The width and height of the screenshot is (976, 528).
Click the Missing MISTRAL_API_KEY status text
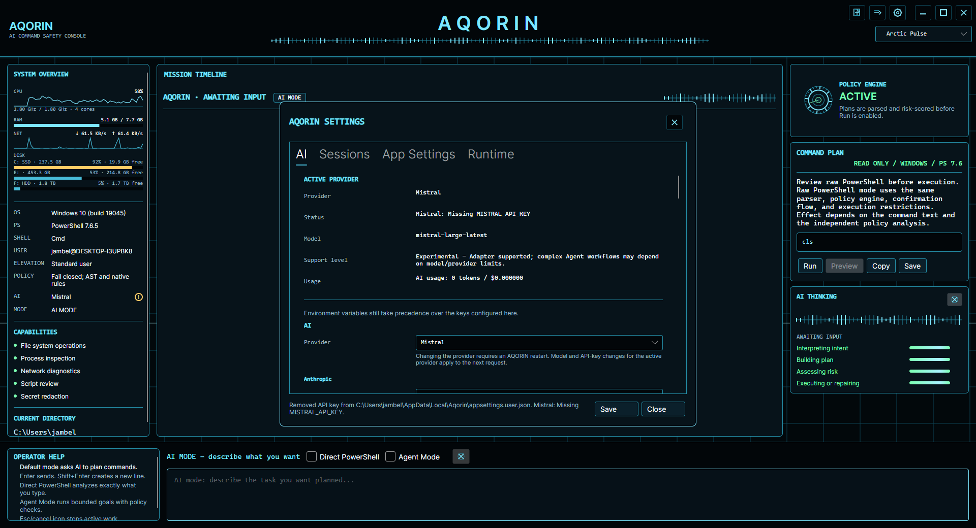[473, 214]
